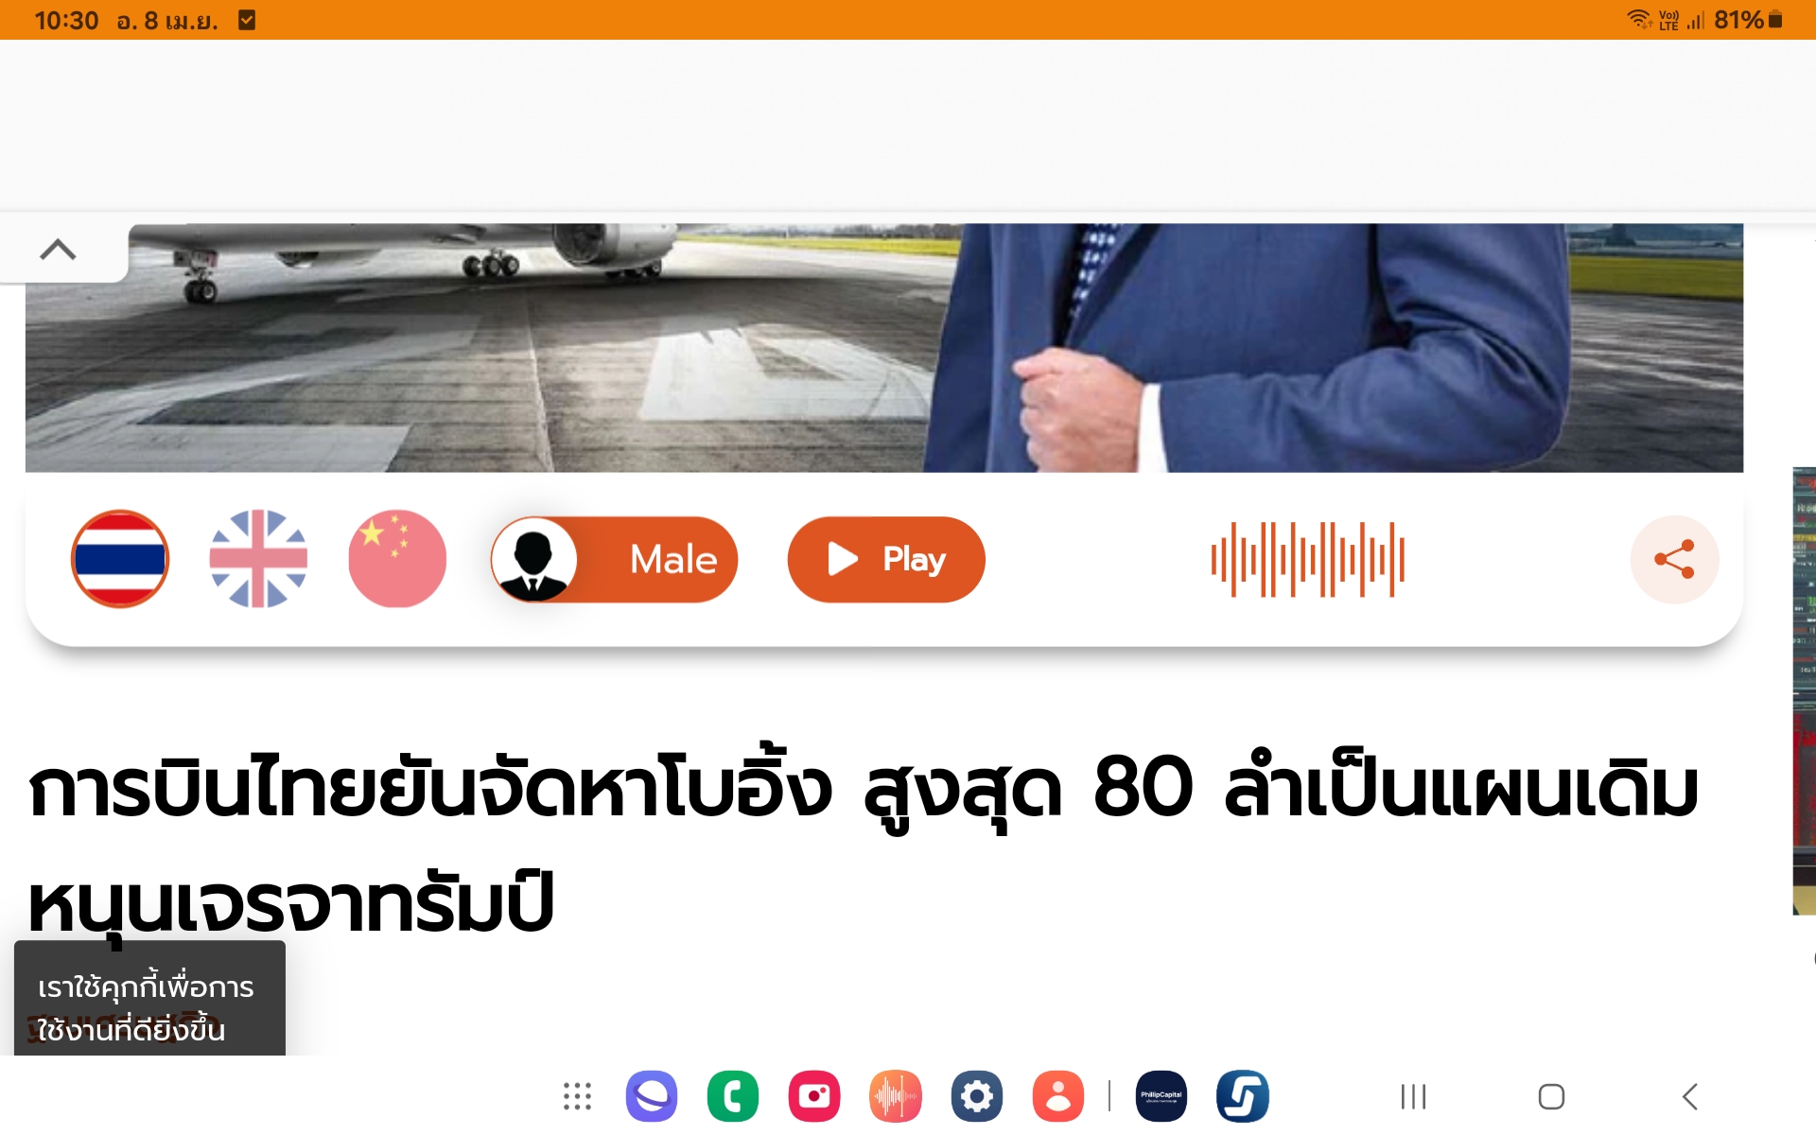Launch the PhillipCapital app icon
Image resolution: width=1816 pixels, height=1135 pixels.
tap(1161, 1096)
